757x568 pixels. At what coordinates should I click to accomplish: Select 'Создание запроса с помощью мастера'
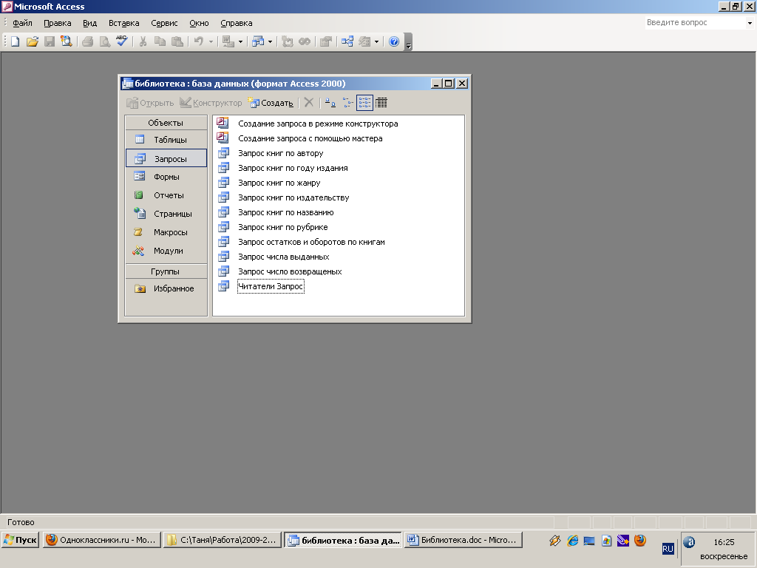coord(310,138)
